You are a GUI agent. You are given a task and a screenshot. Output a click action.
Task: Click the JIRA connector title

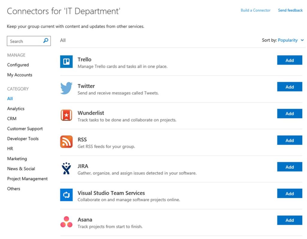(83, 166)
